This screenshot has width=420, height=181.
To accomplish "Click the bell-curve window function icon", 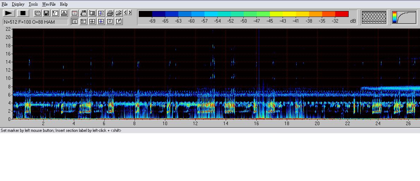I will point(64,13).
